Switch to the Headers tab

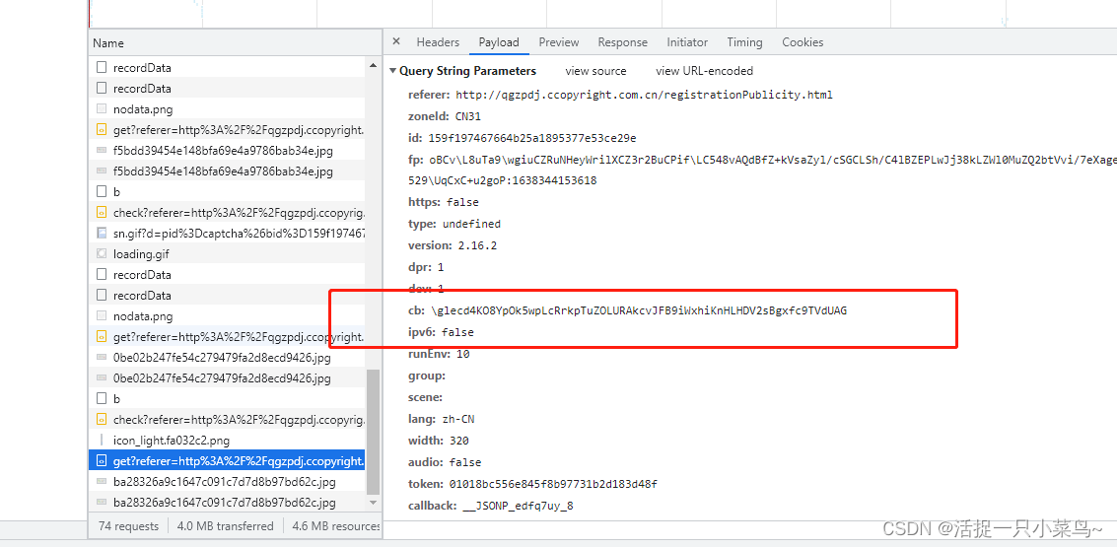click(x=438, y=42)
